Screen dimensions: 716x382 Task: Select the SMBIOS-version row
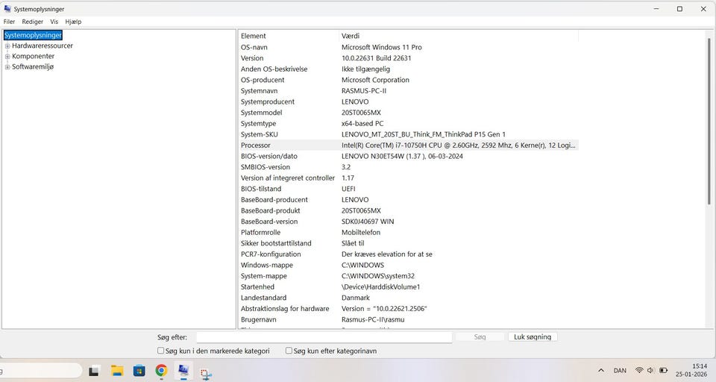(x=408, y=167)
